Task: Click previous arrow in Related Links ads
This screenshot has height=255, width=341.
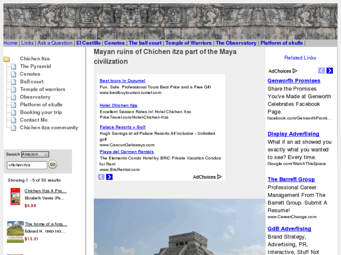Action: click(321, 71)
